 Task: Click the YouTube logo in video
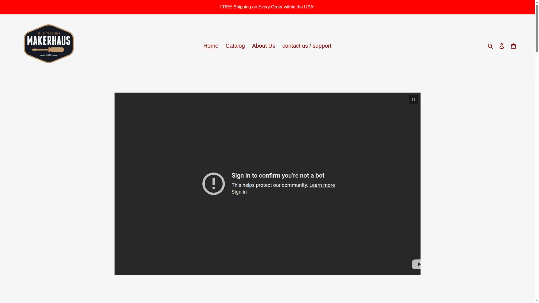416,264
